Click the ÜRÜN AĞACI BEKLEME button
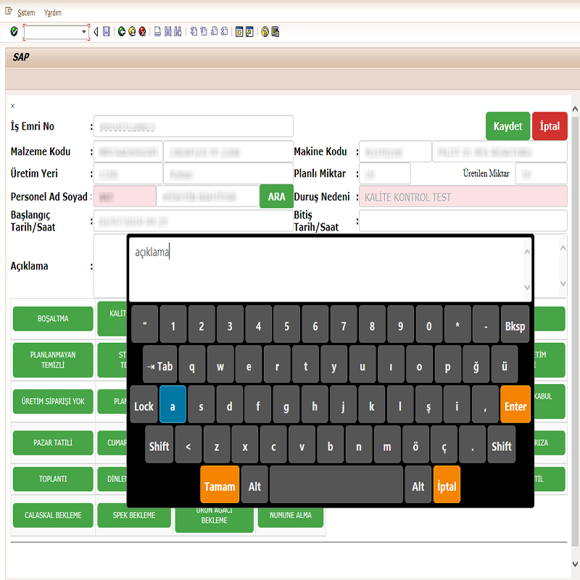 click(x=214, y=519)
